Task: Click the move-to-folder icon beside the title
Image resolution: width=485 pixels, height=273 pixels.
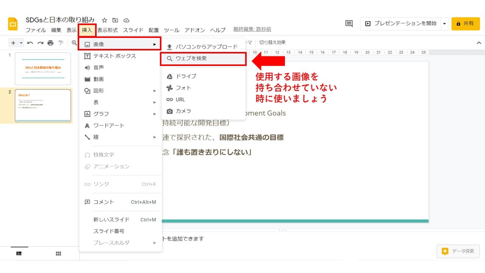Action: point(115,20)
